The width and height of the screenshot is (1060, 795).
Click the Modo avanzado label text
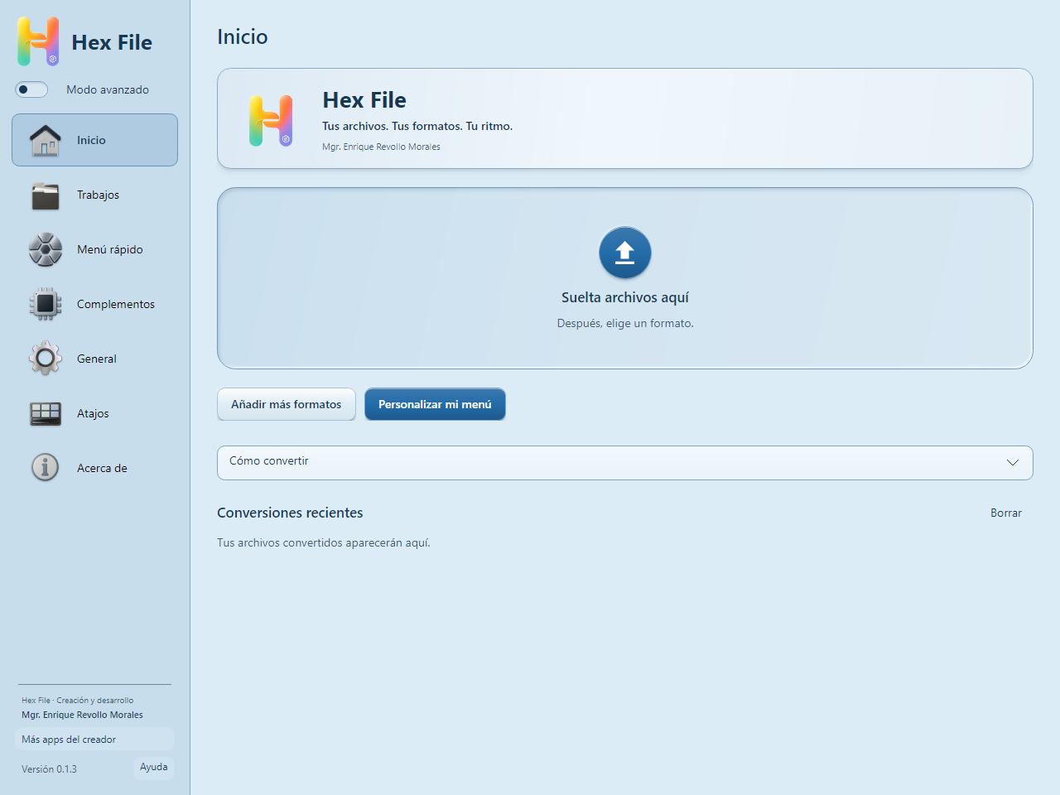(108, 89)
